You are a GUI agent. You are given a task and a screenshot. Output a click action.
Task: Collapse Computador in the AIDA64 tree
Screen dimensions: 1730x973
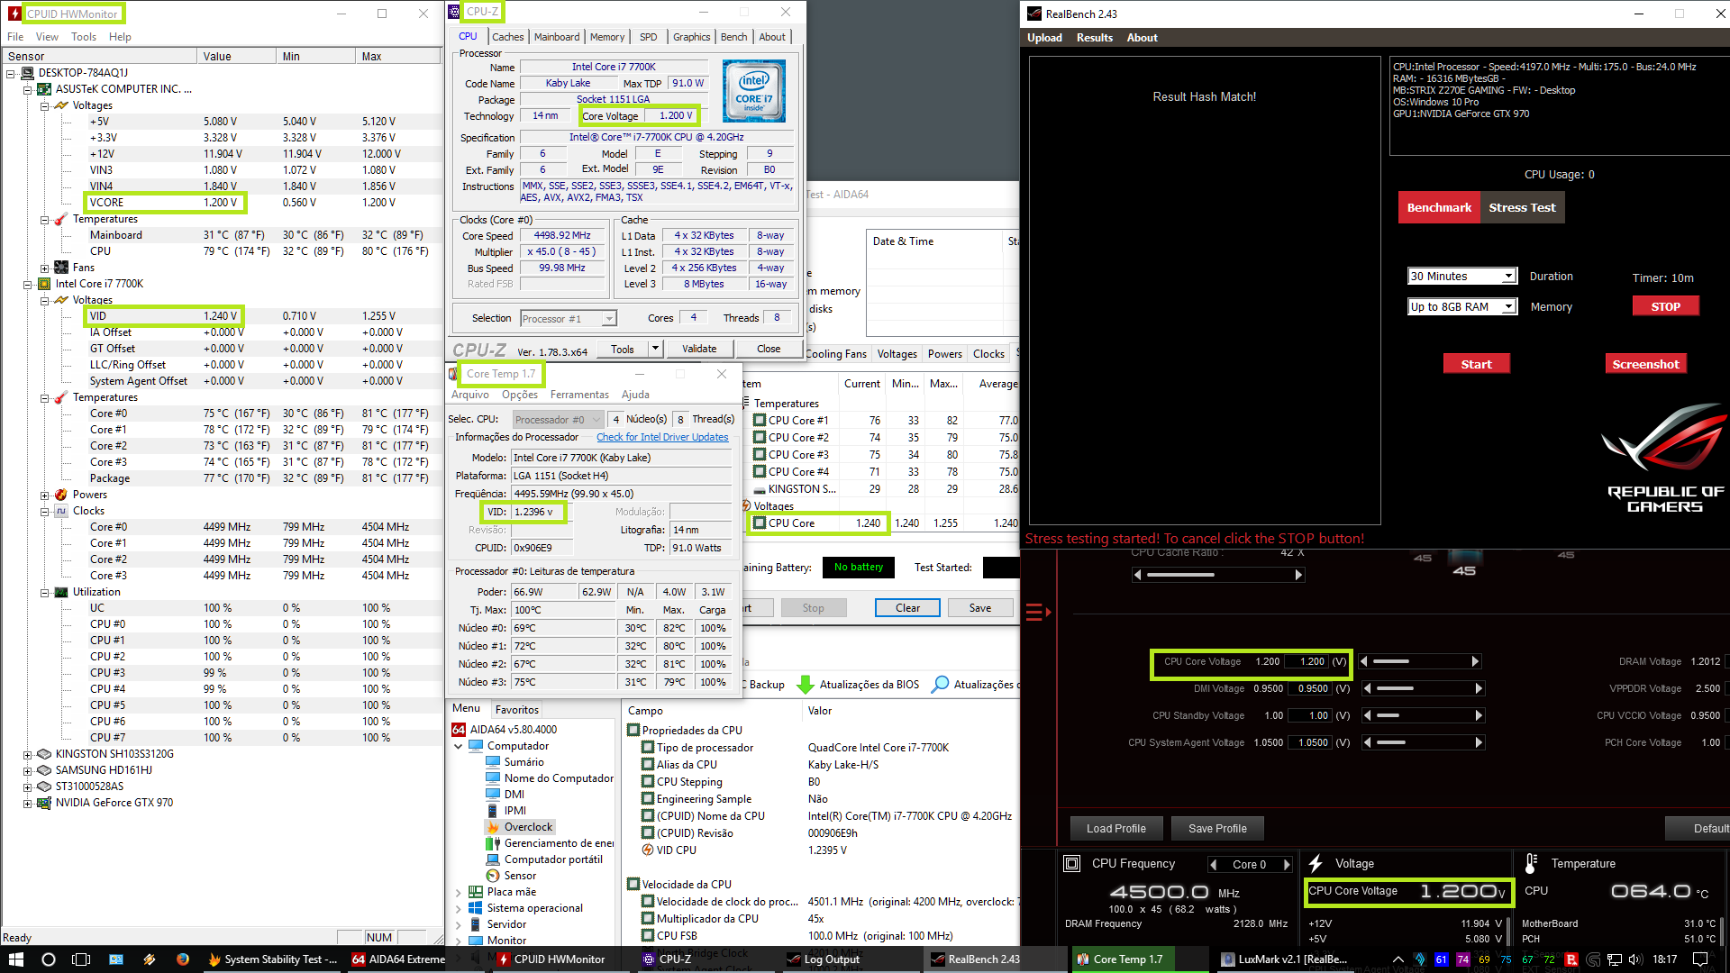tap(459, 746)
